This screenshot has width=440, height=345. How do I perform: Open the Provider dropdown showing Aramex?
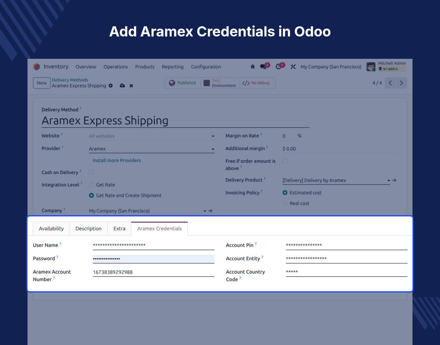[x=152, y=149]
